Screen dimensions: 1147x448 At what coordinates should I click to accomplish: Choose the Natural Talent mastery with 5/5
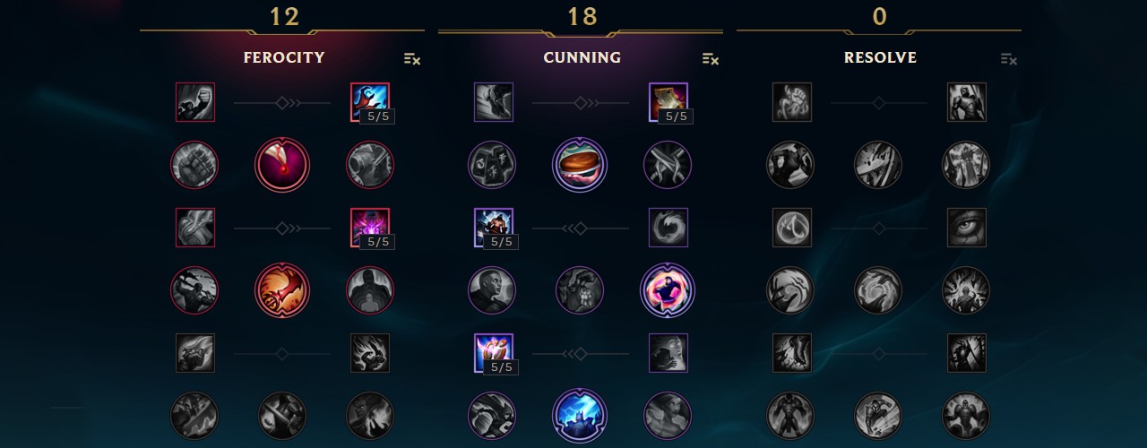pos(369,228)
